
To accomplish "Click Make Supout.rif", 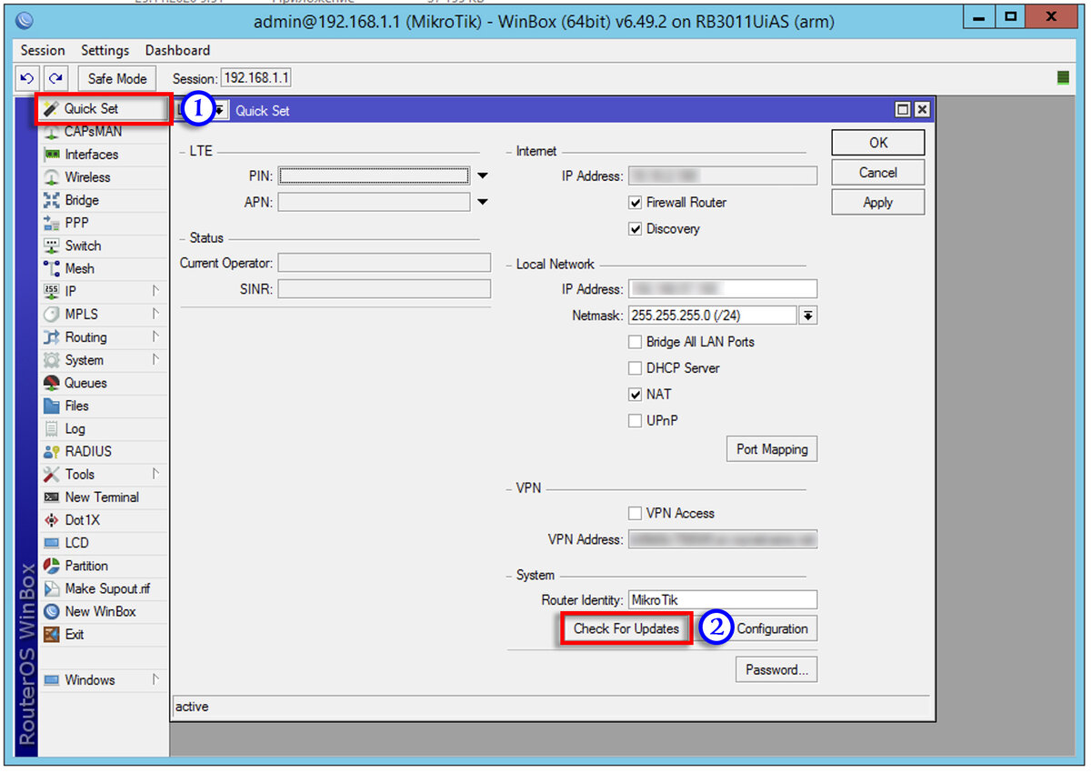I will click(107, 588).
